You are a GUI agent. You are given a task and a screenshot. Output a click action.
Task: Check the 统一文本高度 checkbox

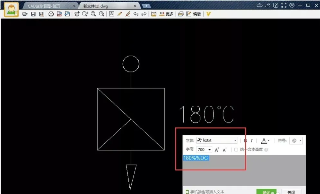point(236,150)
